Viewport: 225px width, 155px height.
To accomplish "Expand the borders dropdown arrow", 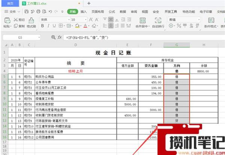I will point(64,26).
